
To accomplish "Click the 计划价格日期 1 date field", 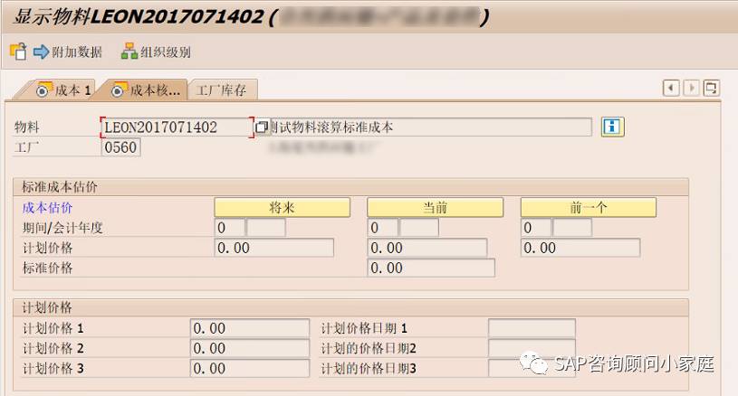I will (532, 328).
